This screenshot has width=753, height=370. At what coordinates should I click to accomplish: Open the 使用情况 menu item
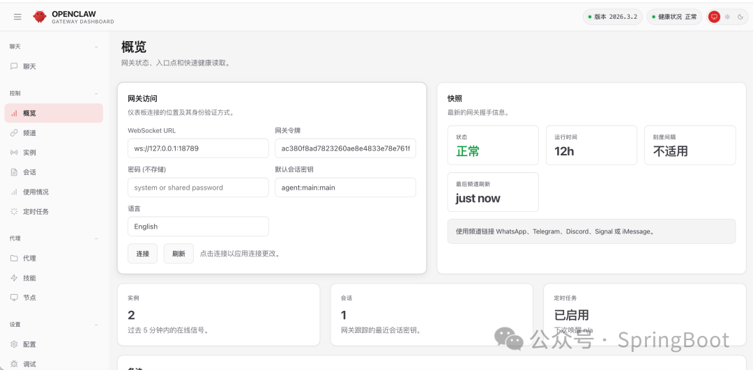coord(54,192)
